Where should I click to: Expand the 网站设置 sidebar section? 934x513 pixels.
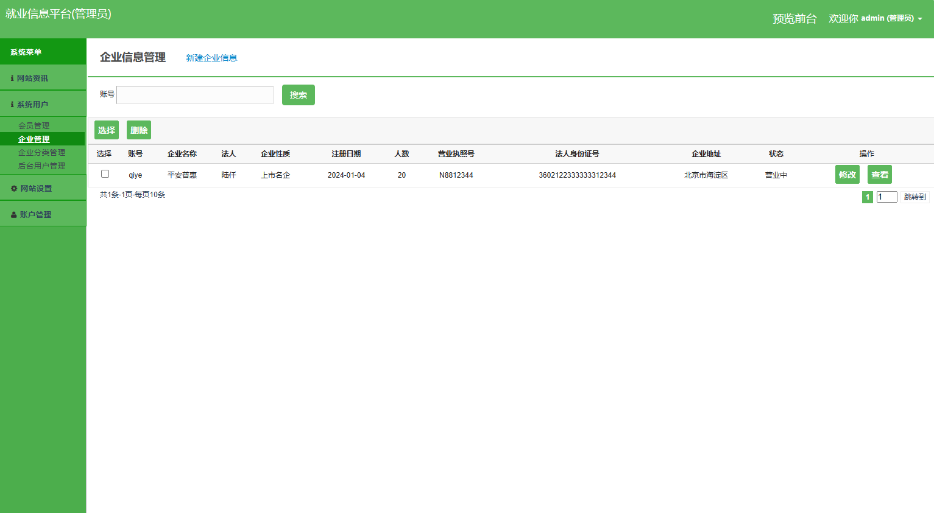coord(37,189)
